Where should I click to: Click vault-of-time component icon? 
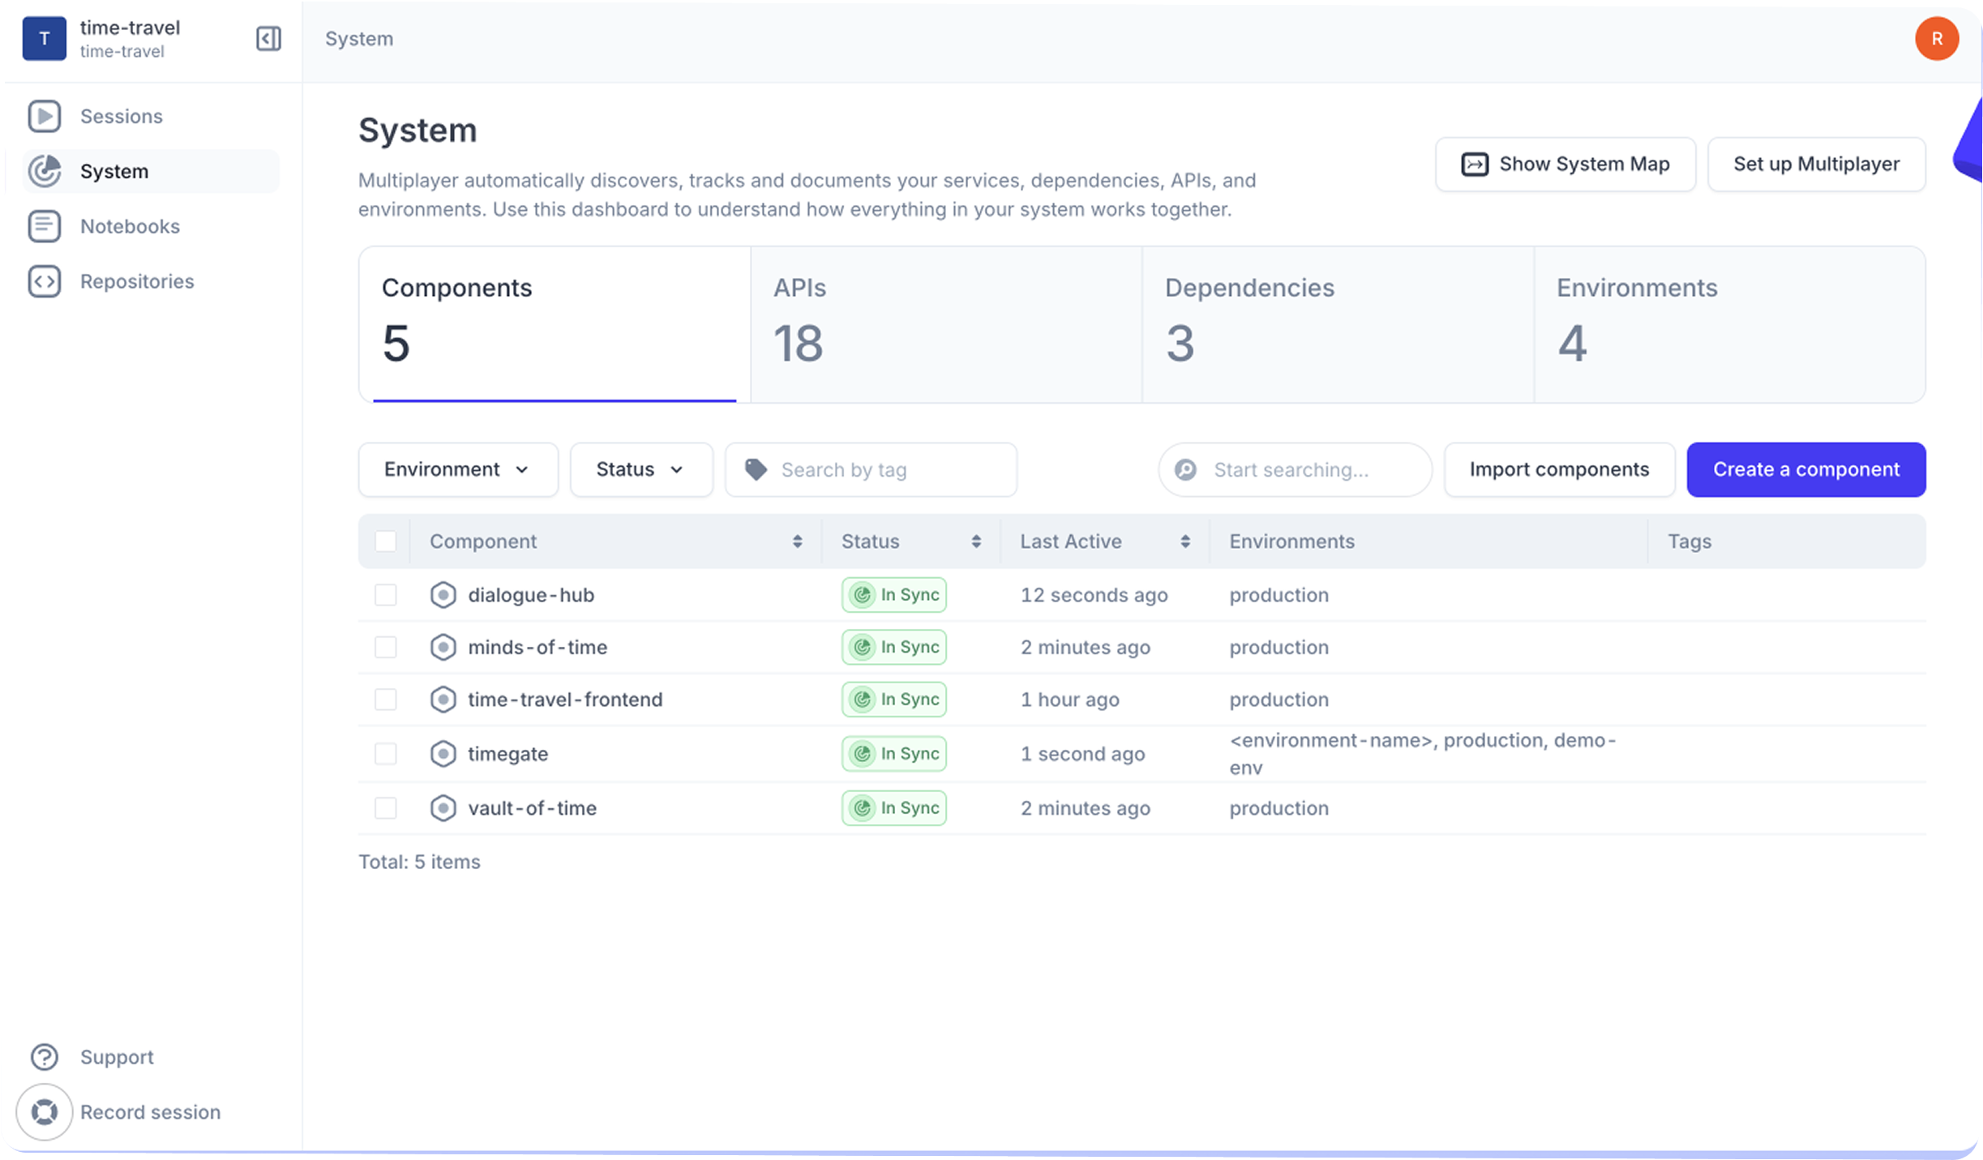point(443,808)
